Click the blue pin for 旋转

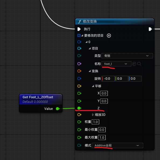point(79,78)
